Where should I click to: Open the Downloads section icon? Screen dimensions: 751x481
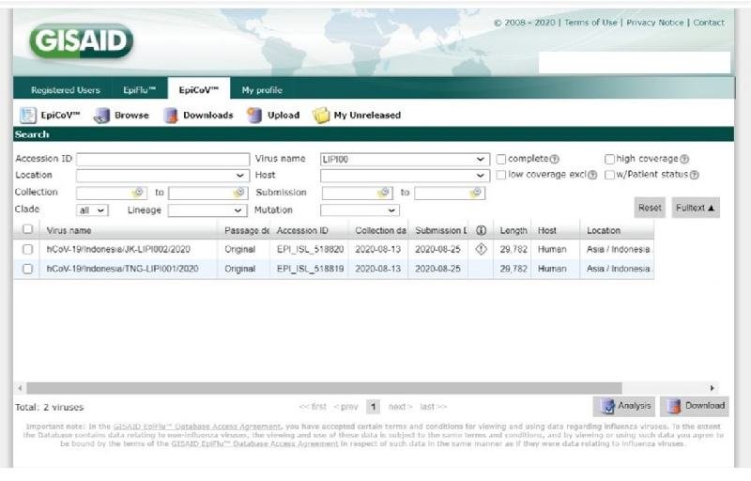[x=171, y=116]
